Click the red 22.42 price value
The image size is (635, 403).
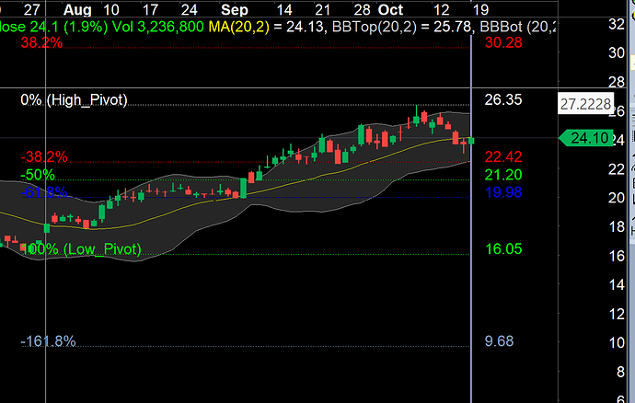[503, 156]
